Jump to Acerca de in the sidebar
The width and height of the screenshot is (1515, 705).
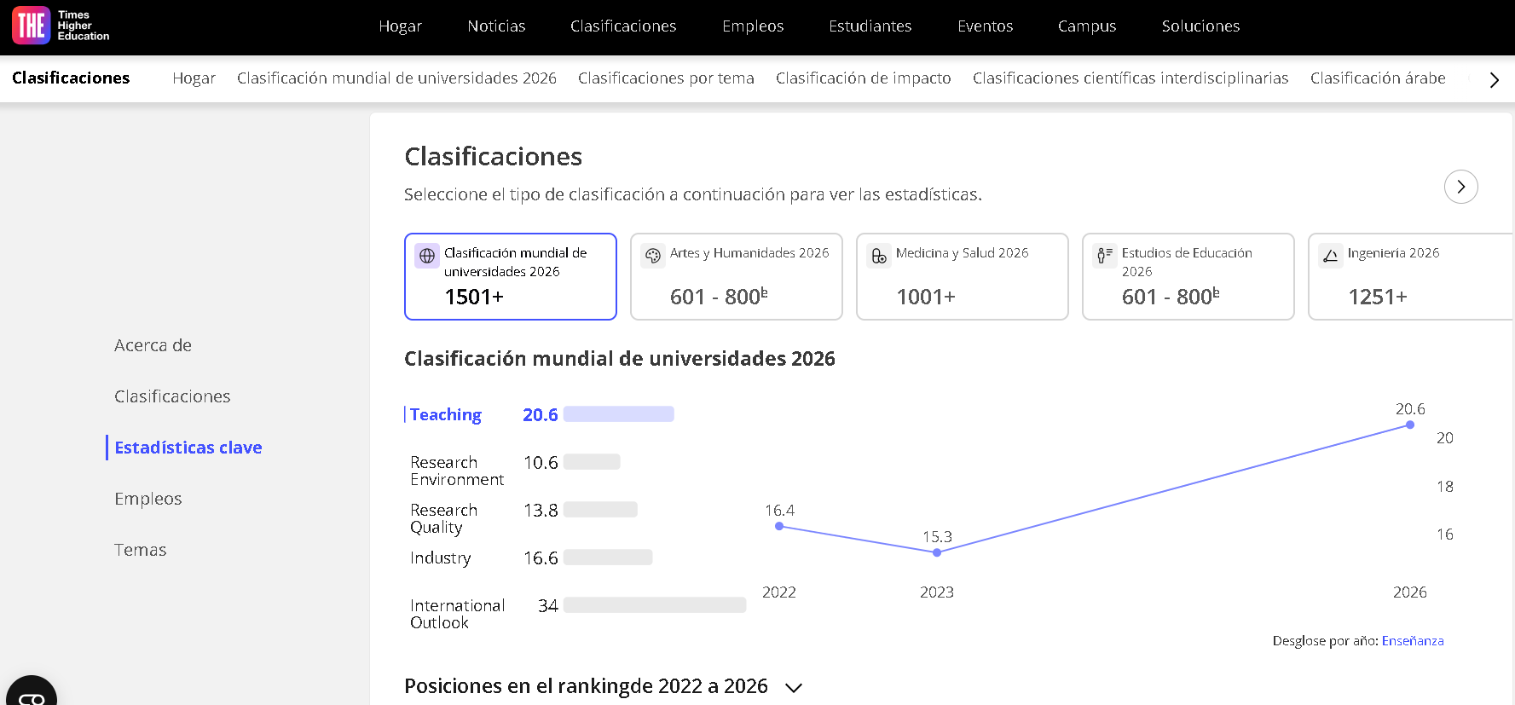click(x=153, y=345)
